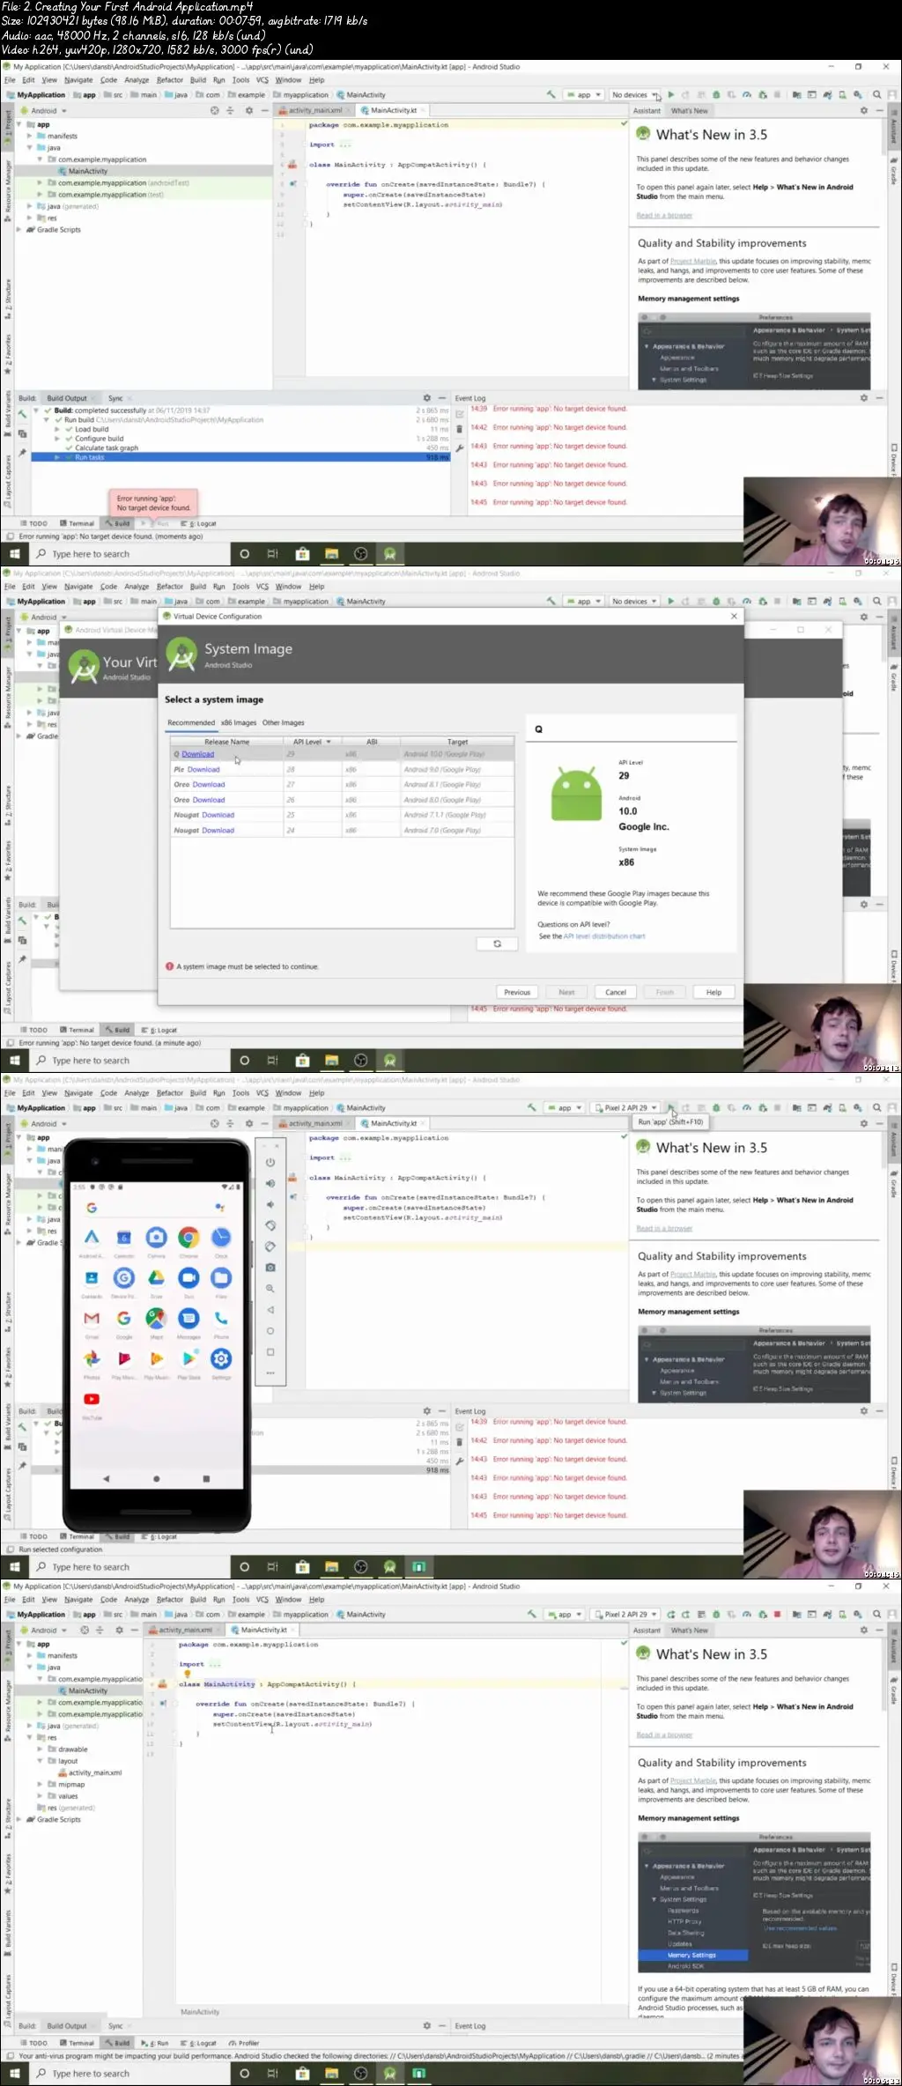Launch Gmail on the emulator phone
The image size is (902, 2086).
point(92,1318)
